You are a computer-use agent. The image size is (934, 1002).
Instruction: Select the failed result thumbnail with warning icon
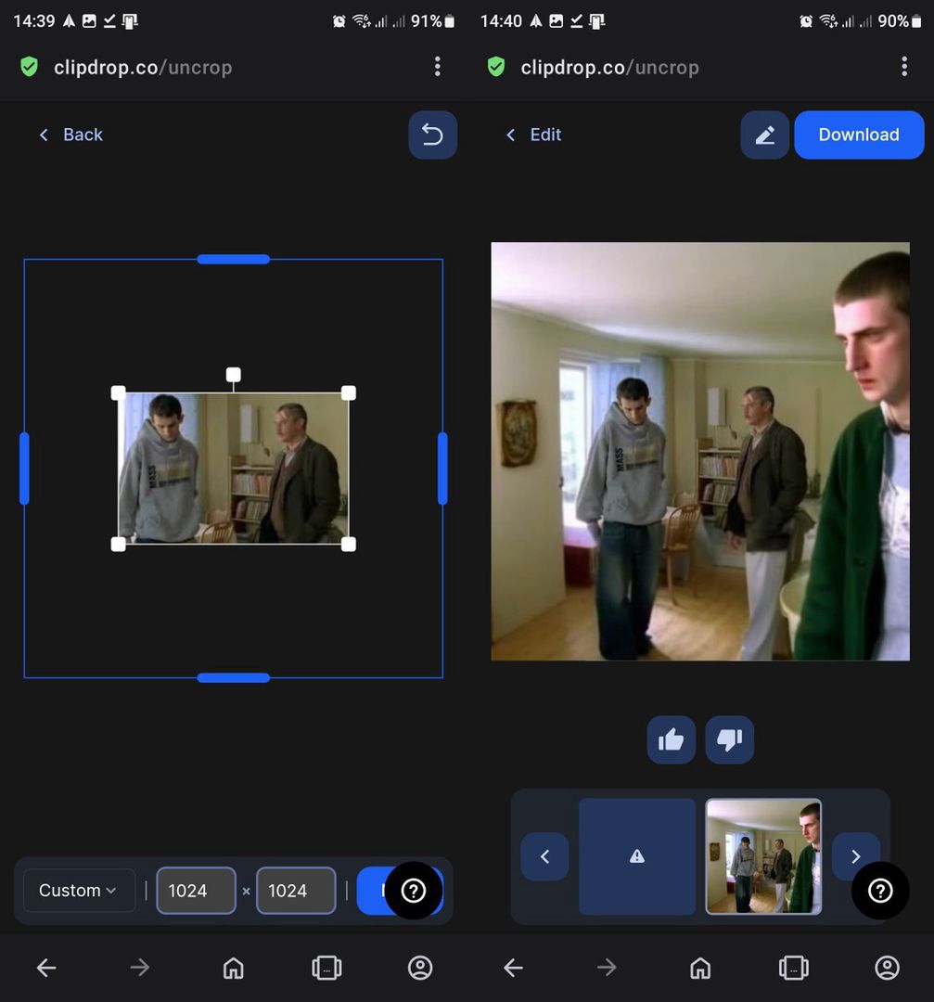[637, 856]
